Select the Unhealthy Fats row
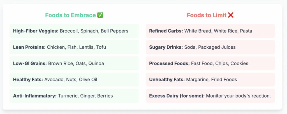The height and width of the screenshot is (114, 287). (x=210, y=80)
